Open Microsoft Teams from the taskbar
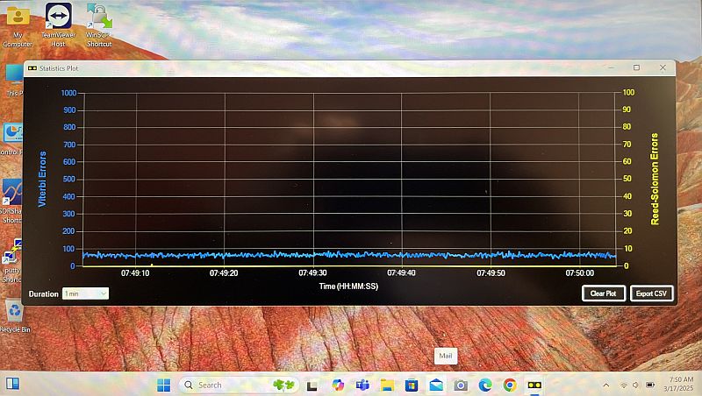 (362, 385)
